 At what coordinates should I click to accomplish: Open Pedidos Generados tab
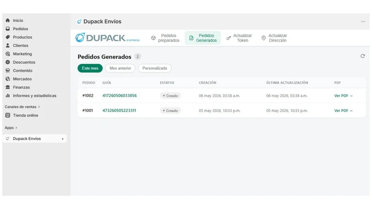point(203,38)
